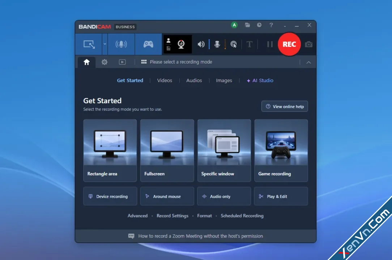Click the pause recording icon
The width and height of the screenshot is (392, 260).
coord(270,44)
